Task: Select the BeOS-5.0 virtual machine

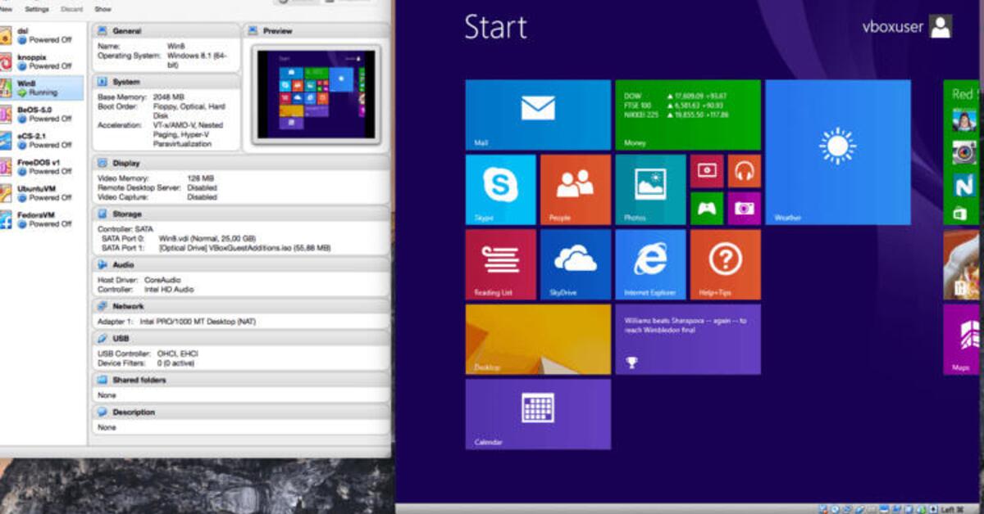Action: pyautogui.click(x=42, y=114)
